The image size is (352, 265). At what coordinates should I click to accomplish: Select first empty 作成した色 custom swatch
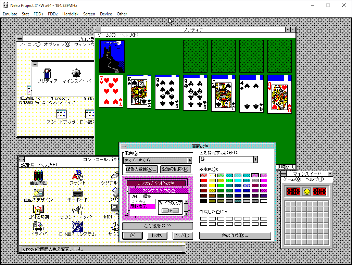204,219
